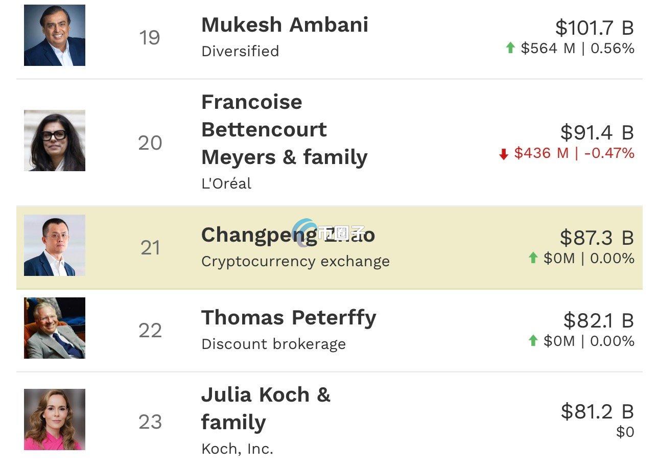This screenshot has height=466, width=659.
Task: Open the photo in the Julia Koch row
Action: 55,420
